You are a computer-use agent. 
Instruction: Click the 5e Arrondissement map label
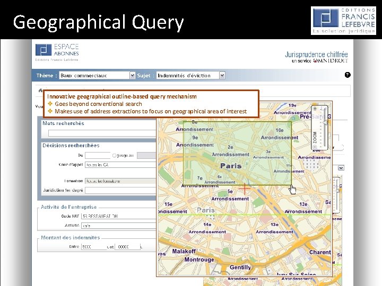click(230, 195)
